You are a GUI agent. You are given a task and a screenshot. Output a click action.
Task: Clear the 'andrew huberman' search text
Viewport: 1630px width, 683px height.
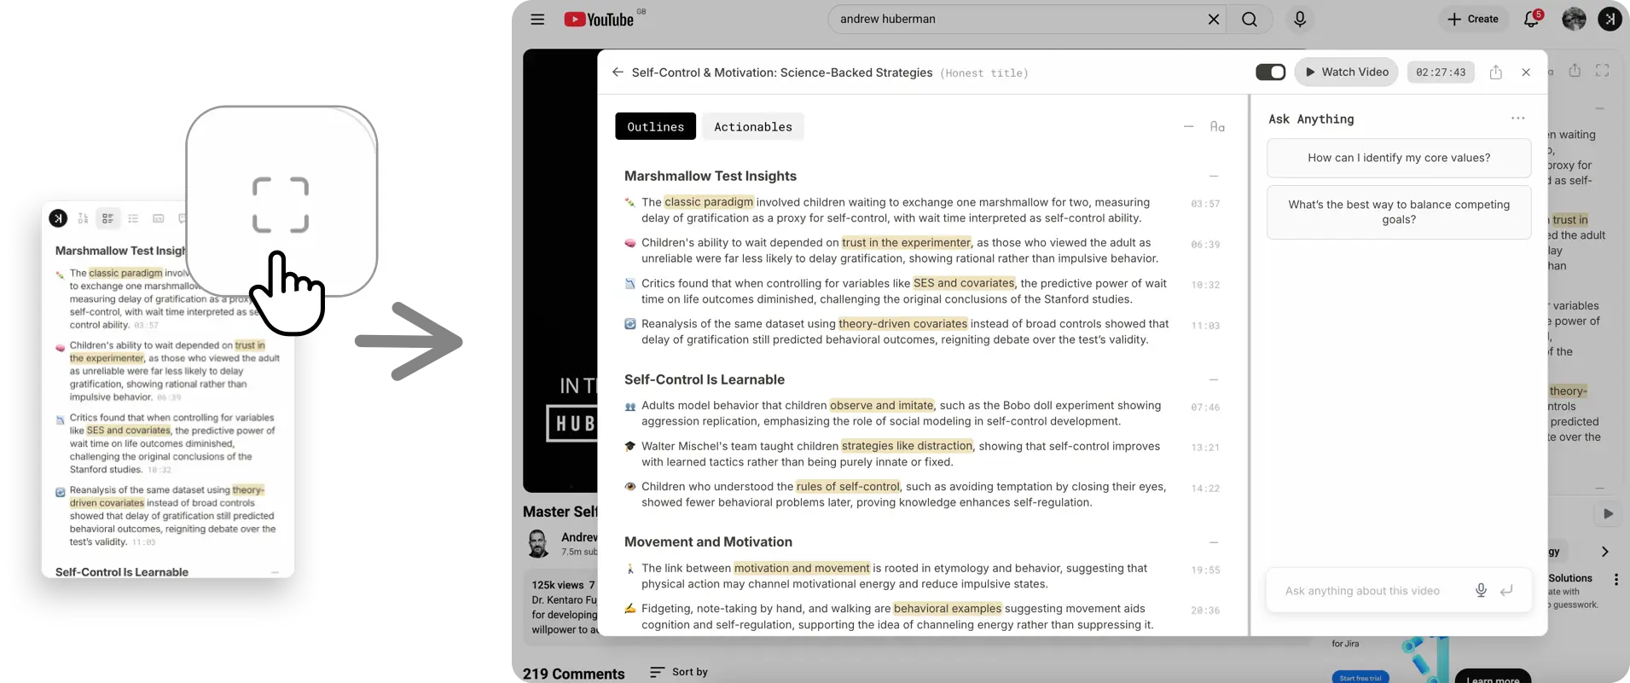coord(1213,19)
